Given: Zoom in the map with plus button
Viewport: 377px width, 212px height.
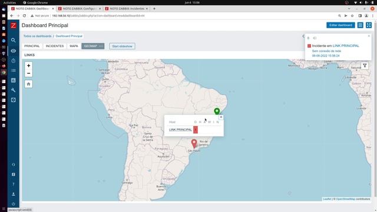Looking at the screenshot, I should [x=29, y=65].
